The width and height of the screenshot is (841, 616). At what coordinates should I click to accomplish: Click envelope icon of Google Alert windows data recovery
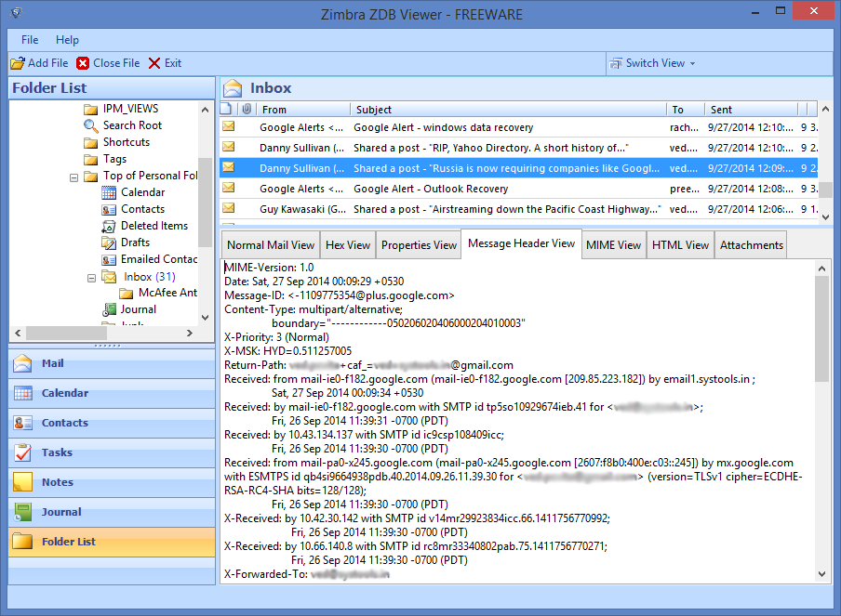point(229,126)
